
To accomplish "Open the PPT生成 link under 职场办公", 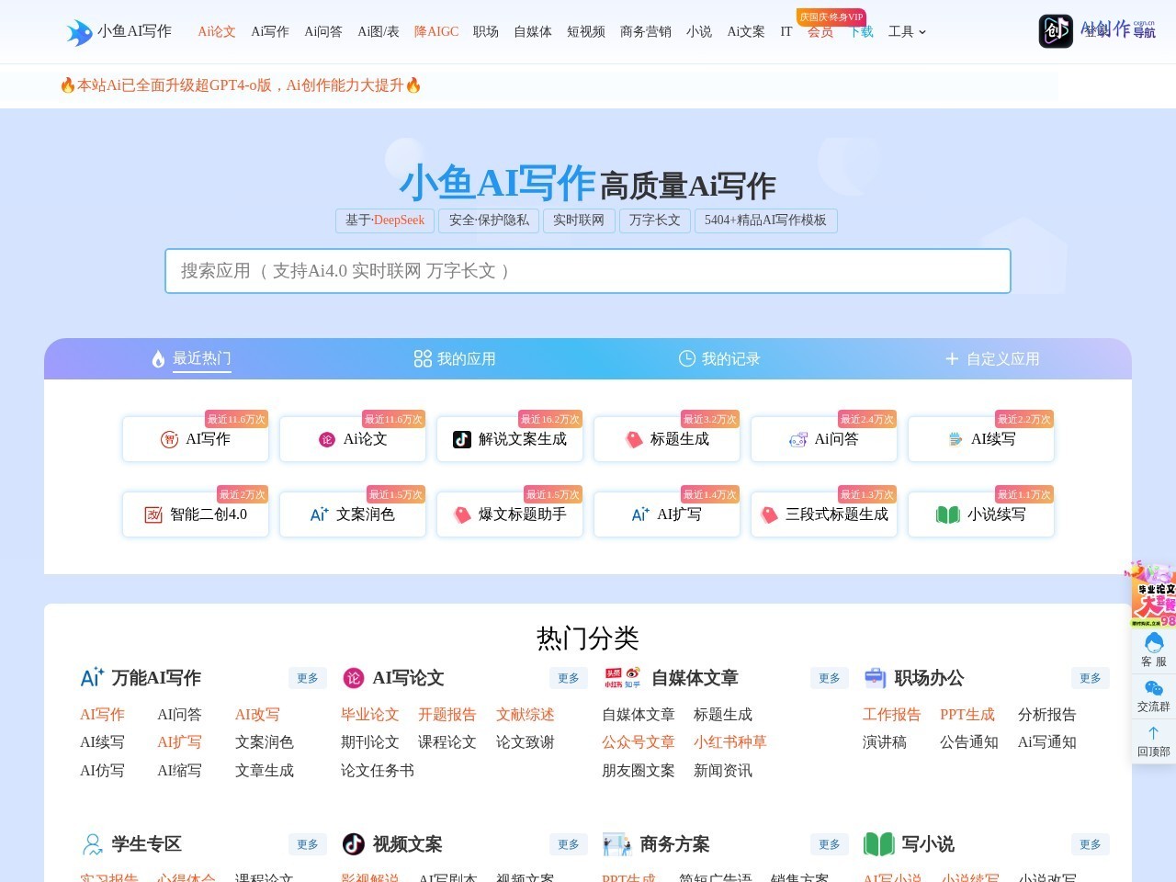I will point(967,715).
